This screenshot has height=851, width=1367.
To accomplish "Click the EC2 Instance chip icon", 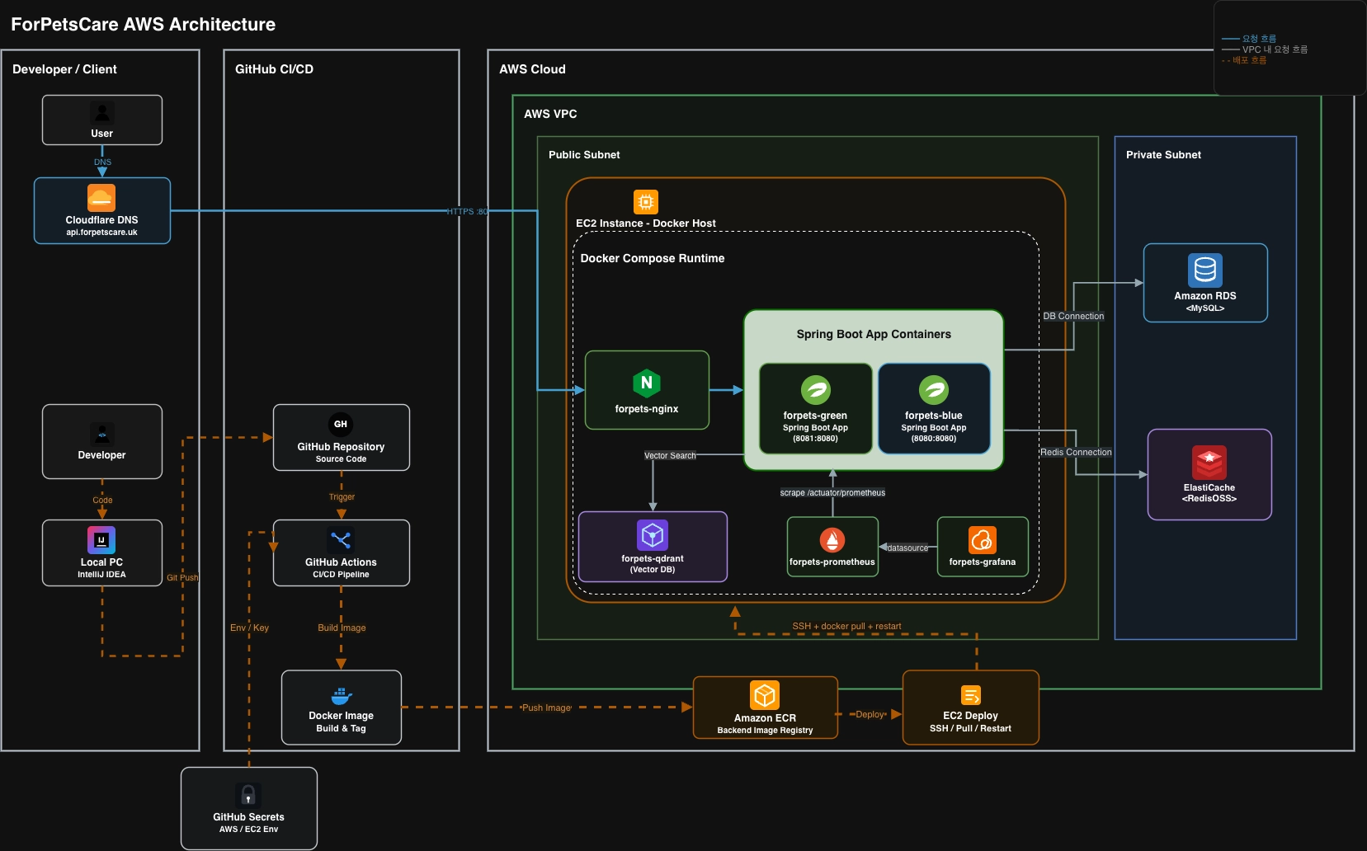I will (x=646, y=201).
